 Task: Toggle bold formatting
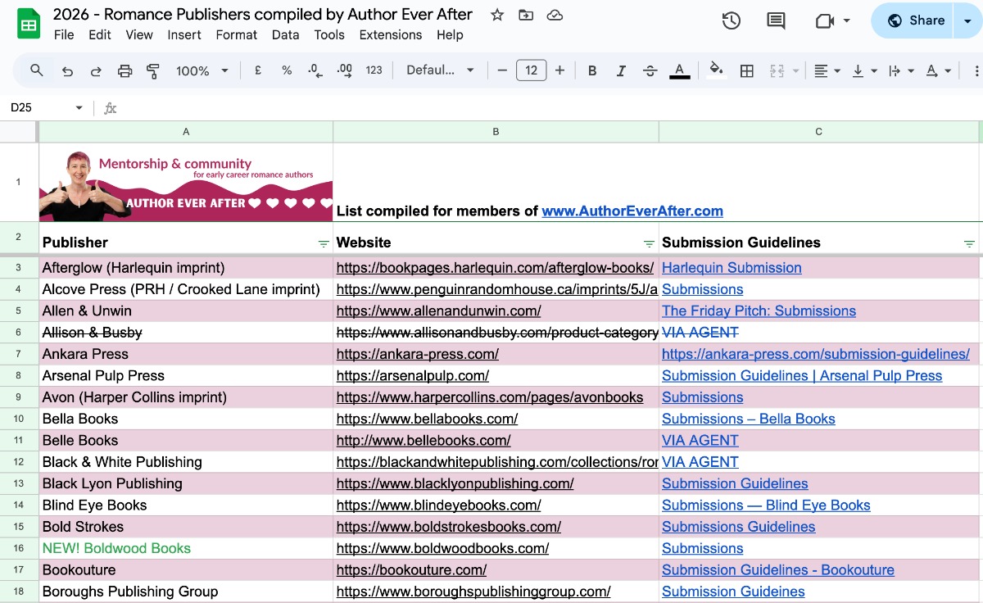[x=592, y=71]
